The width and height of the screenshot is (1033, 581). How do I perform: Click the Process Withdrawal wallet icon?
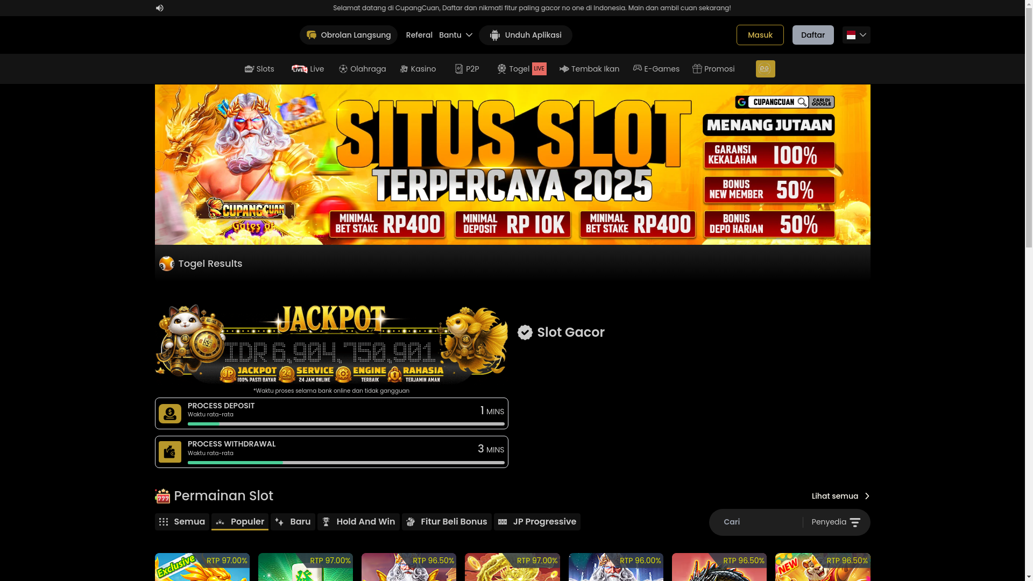click(x=170, y=452)
